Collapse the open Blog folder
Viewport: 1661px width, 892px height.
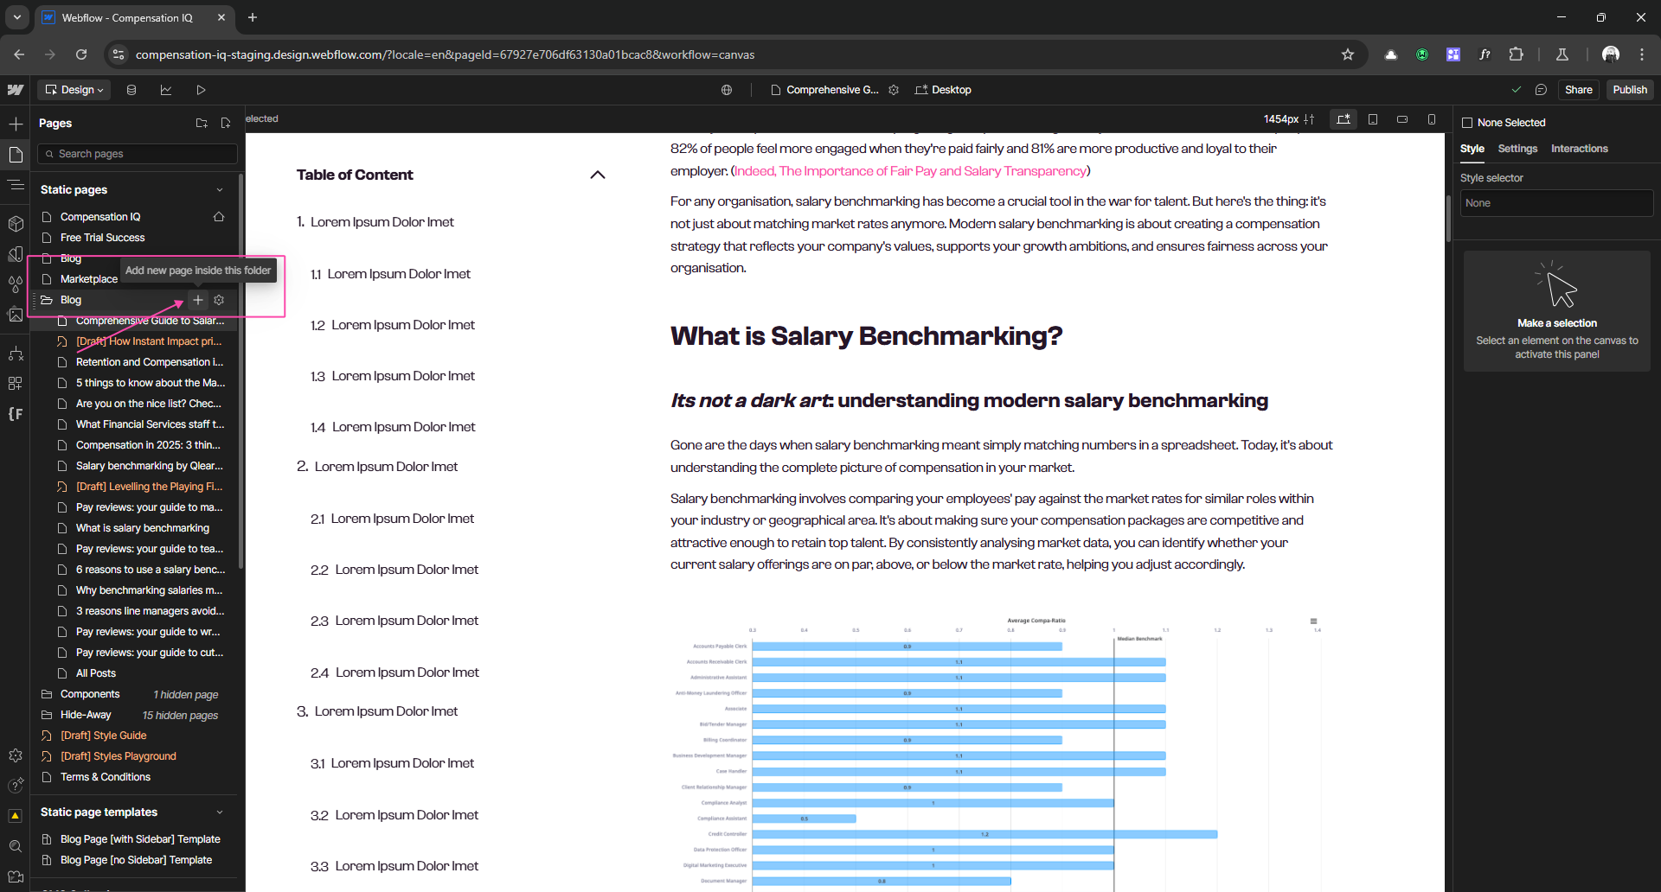coord(47,300)
